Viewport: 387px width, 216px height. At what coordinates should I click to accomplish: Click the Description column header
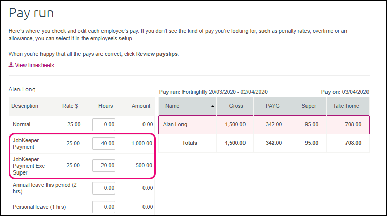[x=25, y=106]
